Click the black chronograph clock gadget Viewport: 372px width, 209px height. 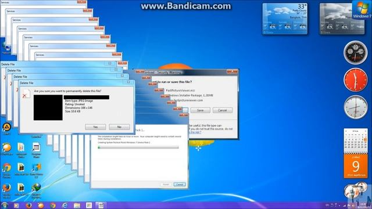(x=355, y=53)
